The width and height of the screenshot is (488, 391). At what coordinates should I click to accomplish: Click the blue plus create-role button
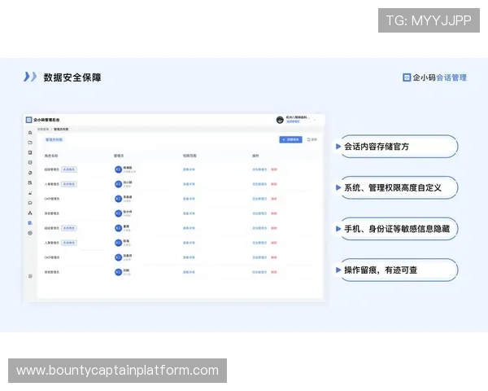click(x=290, y=139)
